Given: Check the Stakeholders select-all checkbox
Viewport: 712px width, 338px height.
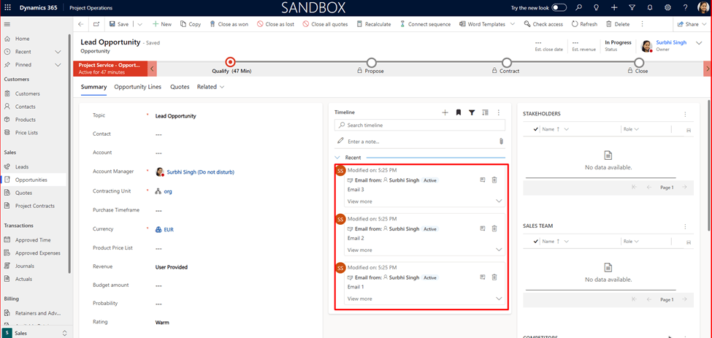Looking at the screenshot, I should click(x=536, y=129).
